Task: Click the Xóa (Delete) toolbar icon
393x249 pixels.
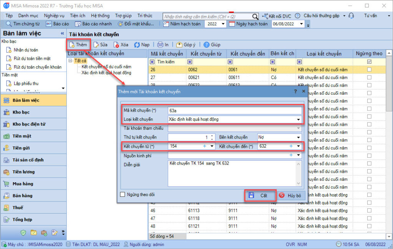Action: point(116,45)
